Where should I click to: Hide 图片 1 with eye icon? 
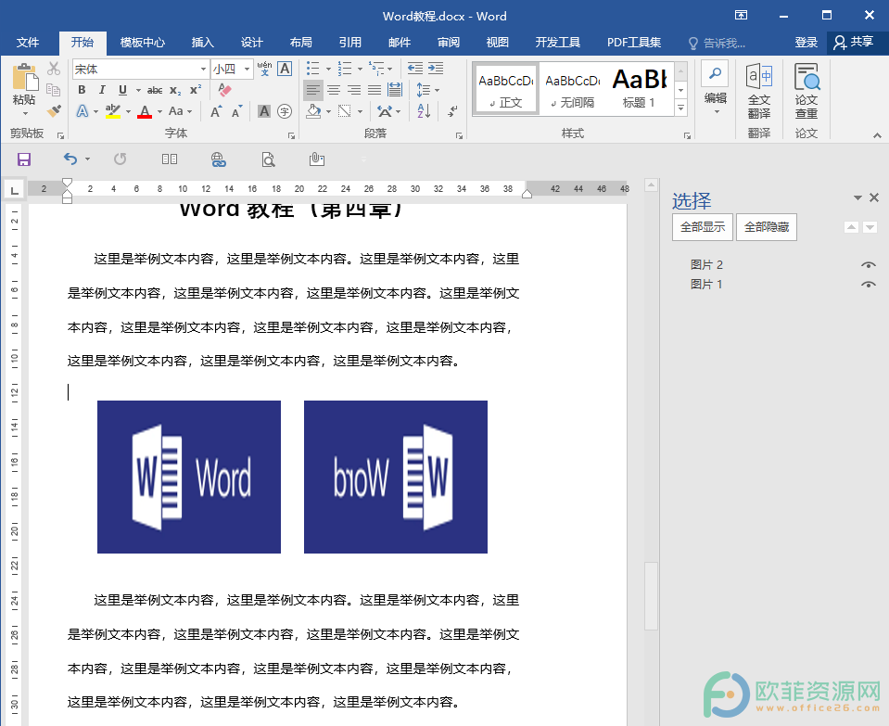(868, 284)
